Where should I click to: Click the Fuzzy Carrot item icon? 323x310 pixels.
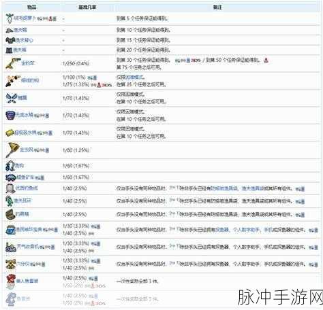click(10, 18)
